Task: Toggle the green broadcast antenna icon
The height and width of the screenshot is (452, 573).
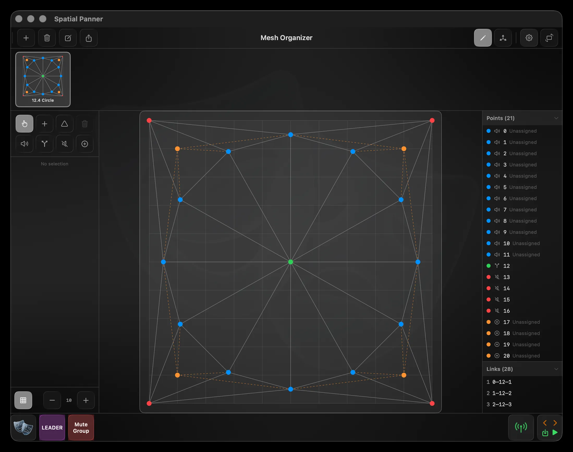Action: (x=521, y=427)
